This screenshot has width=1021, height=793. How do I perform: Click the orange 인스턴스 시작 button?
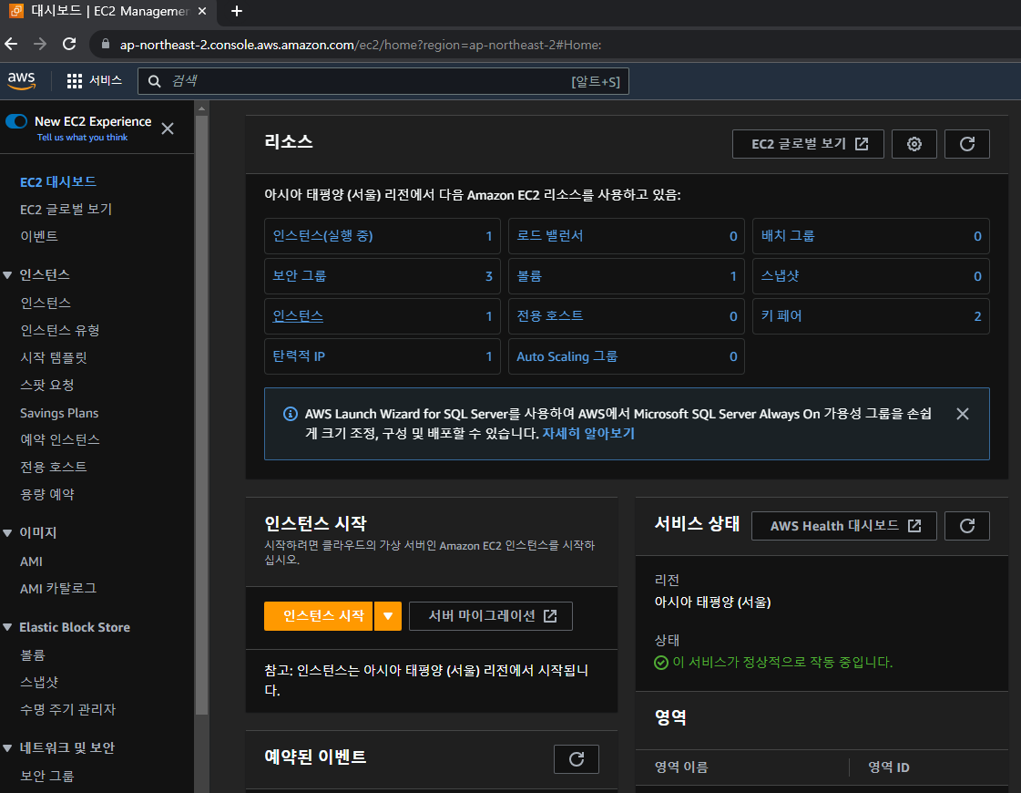[319, 616]
